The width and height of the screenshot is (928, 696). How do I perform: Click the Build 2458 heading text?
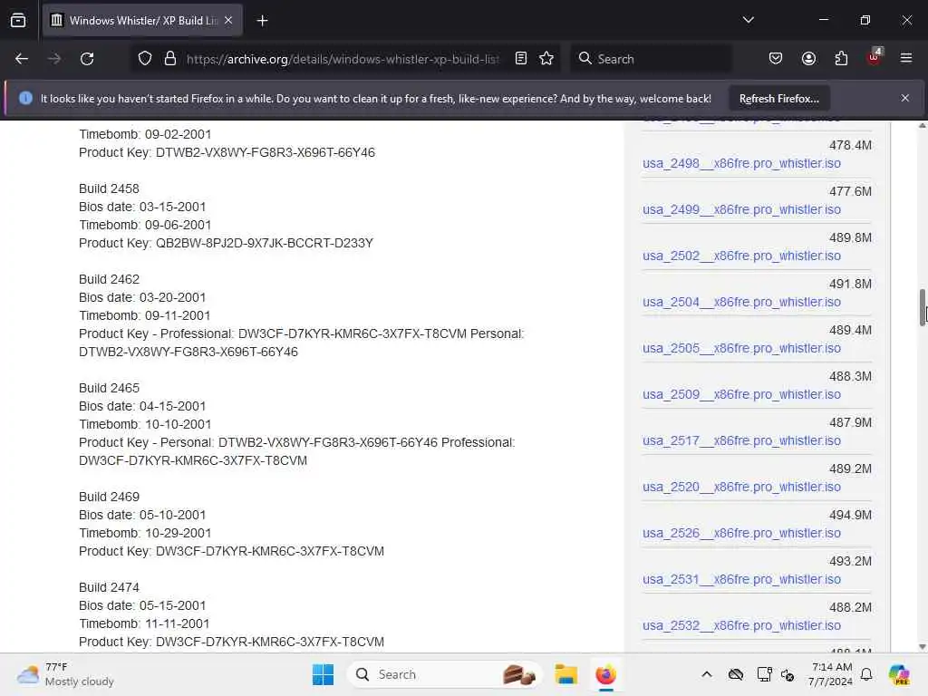[x=109, y=188]
